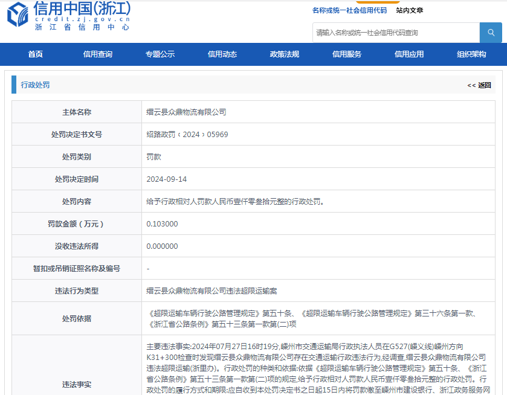The width and height of the screenshot is (507, 395).
Task: Click the search input field
Action: tap(396, 33)
